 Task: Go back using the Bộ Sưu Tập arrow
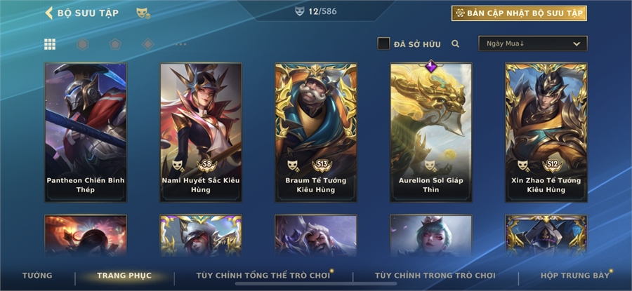pos(48,13)
